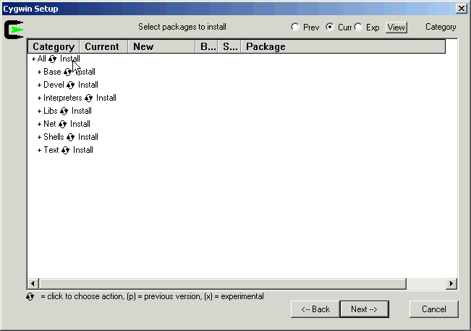
Task: Click the Install action text for Libs
Action: pos(82,111)
